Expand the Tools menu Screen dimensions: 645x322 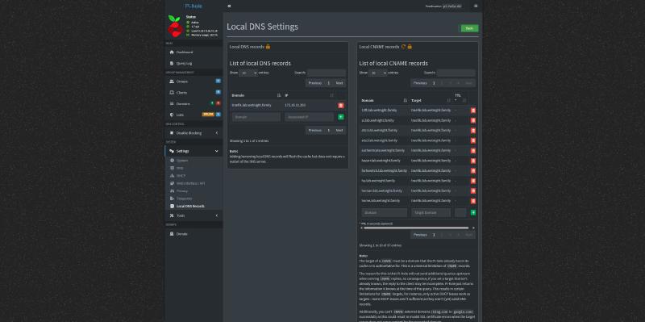tap(193, 215)
